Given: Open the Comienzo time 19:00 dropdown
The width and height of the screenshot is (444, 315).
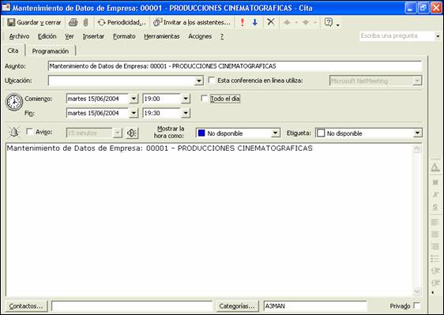Looking at the screenshot, I should click(x=186, y=99).
